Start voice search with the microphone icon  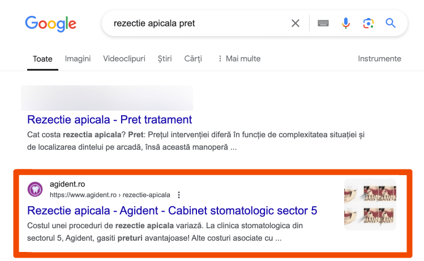[x=345, y=23]
